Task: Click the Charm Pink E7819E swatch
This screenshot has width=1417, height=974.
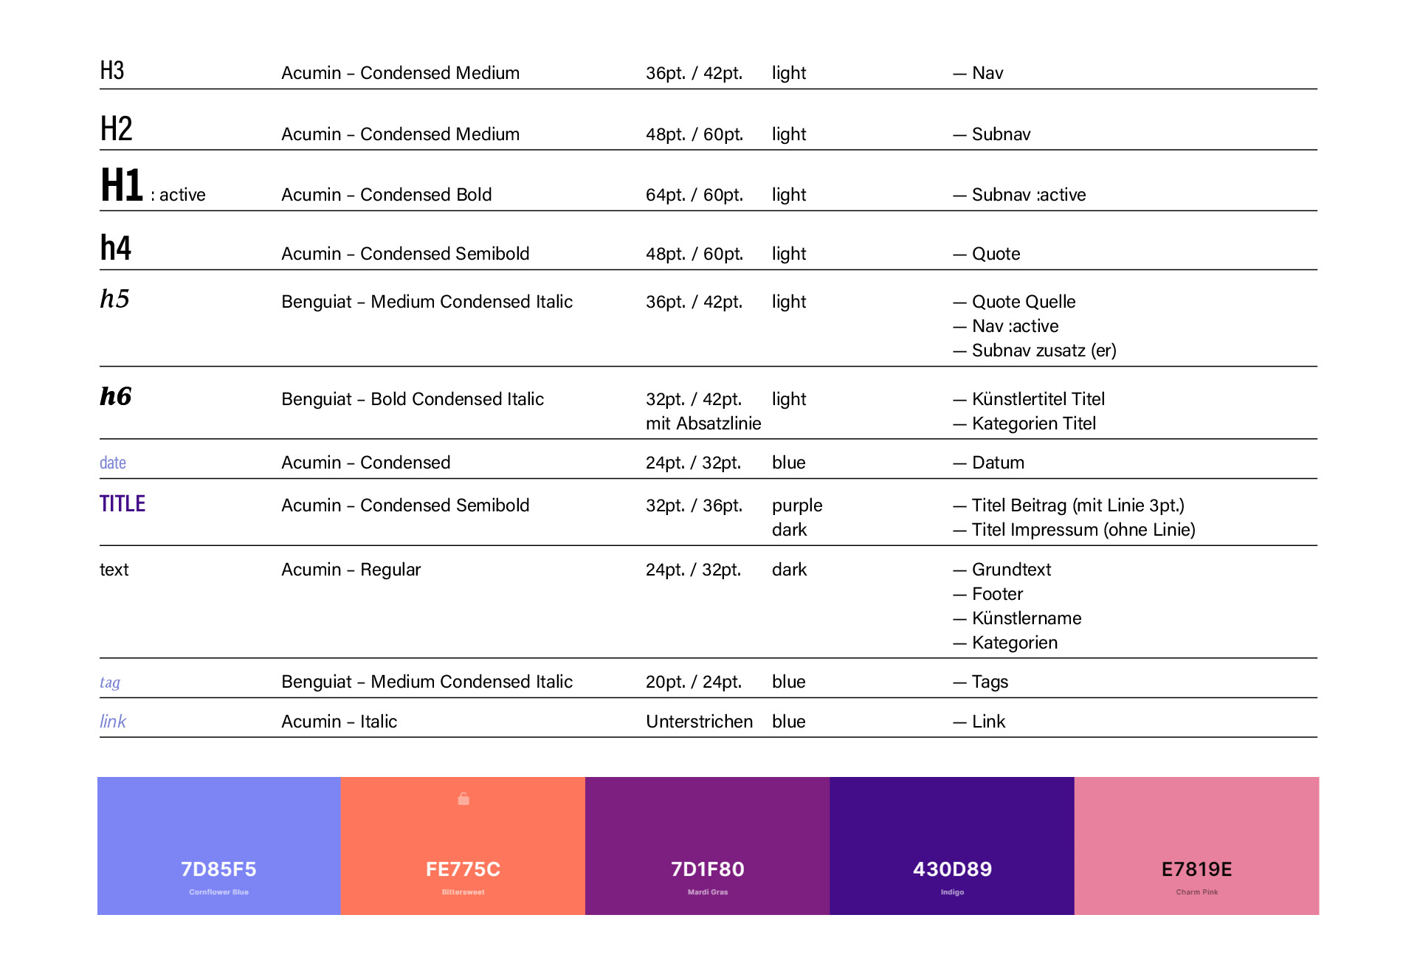Action: 1196,846
